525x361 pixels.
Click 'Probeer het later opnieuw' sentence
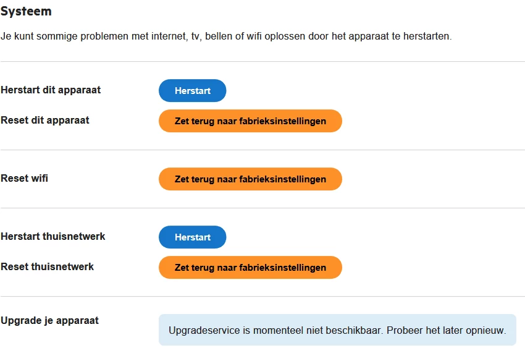[446, 331]
